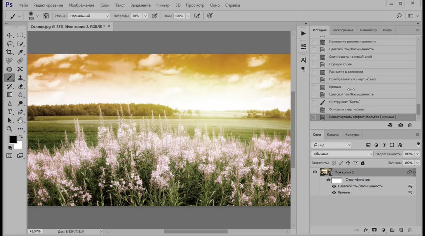Select the Move tool
Viewport: 425px width, 236px height.
10,35
